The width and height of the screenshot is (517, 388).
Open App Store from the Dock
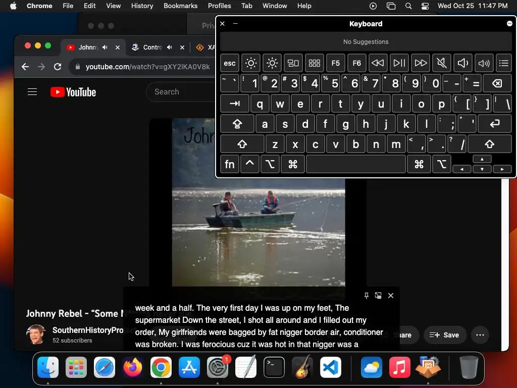189,367
